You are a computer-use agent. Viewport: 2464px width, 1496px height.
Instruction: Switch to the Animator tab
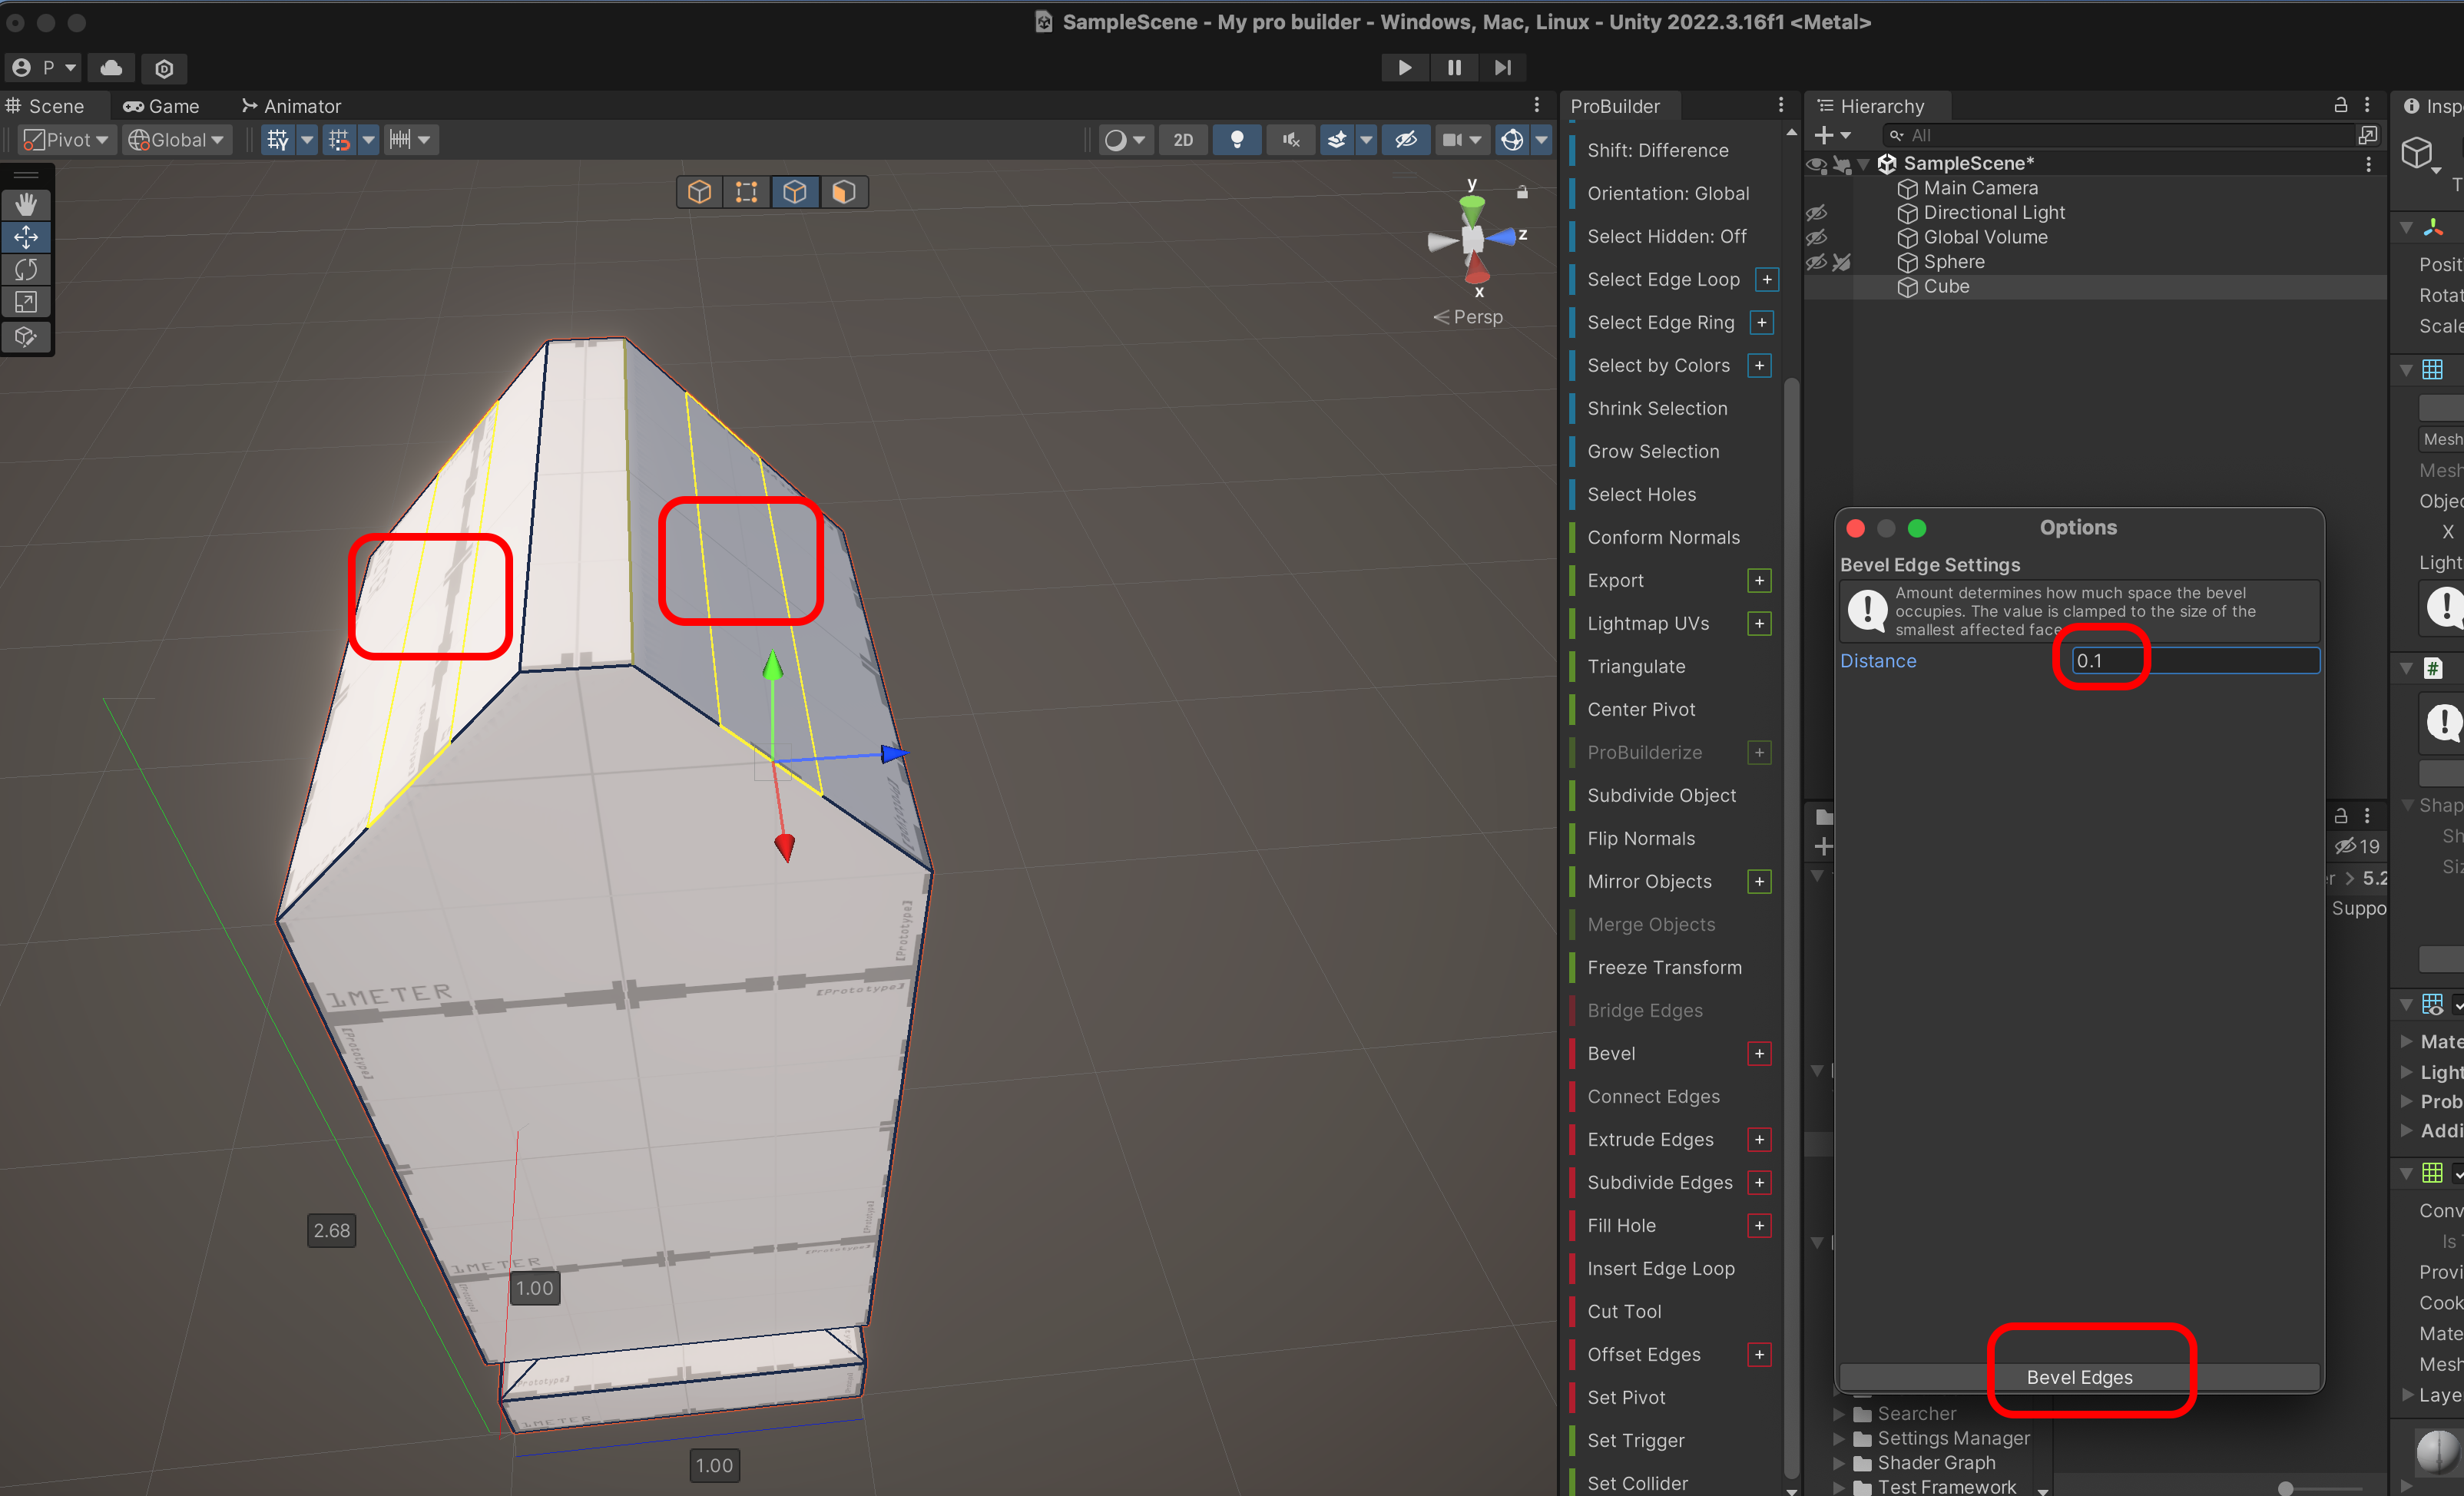pyautogui.click(x=291, y=106)
